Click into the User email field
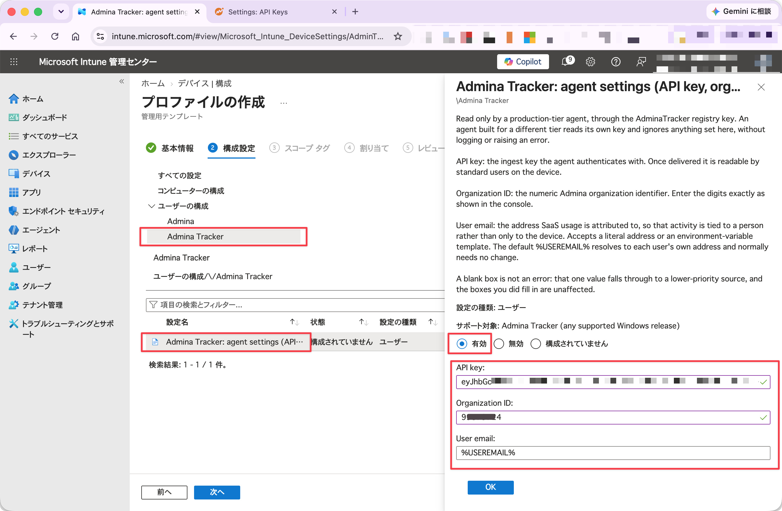The width and height of the screenshot is (782, 511). (613, 453)
